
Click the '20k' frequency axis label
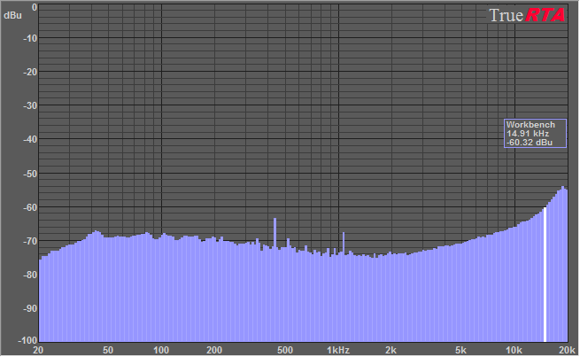pos(567,350)
